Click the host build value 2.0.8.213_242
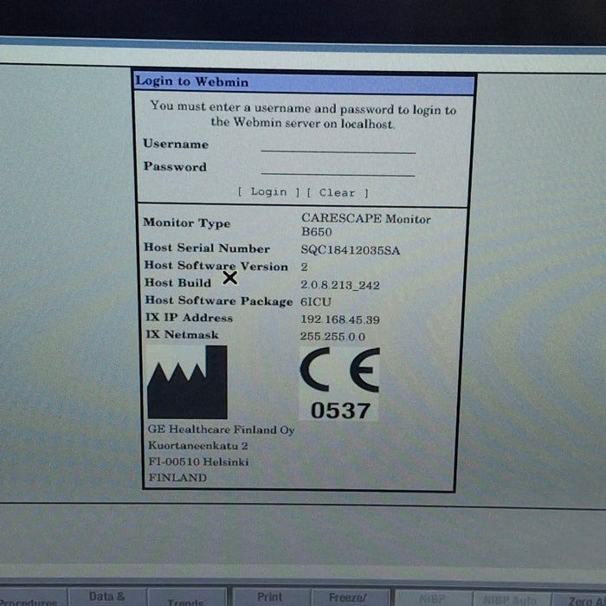606x606 pixels. pyautogui.click(x=340, y=285)
